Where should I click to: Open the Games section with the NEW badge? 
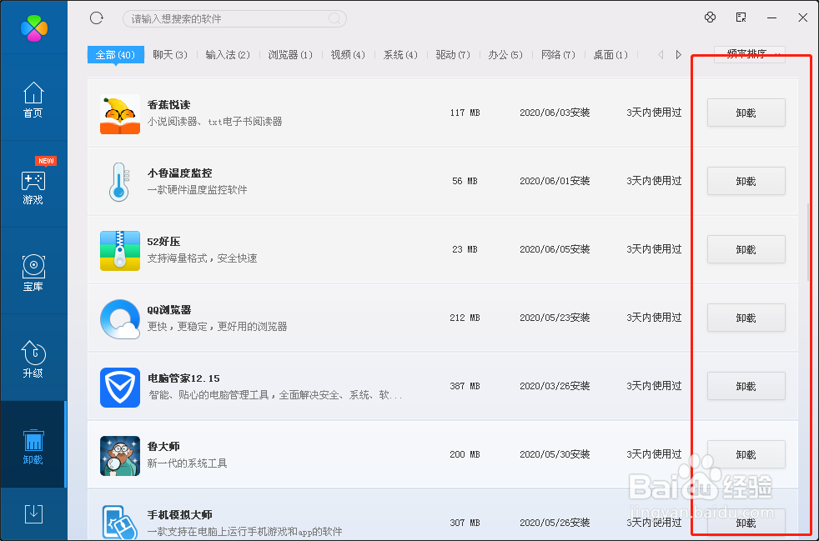tap(33, 187)
